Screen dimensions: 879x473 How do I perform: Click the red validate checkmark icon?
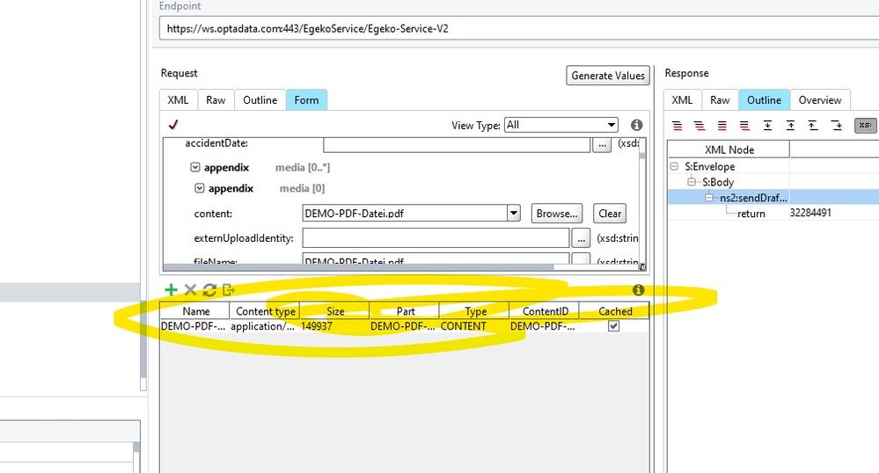click(x=173, y=125)
